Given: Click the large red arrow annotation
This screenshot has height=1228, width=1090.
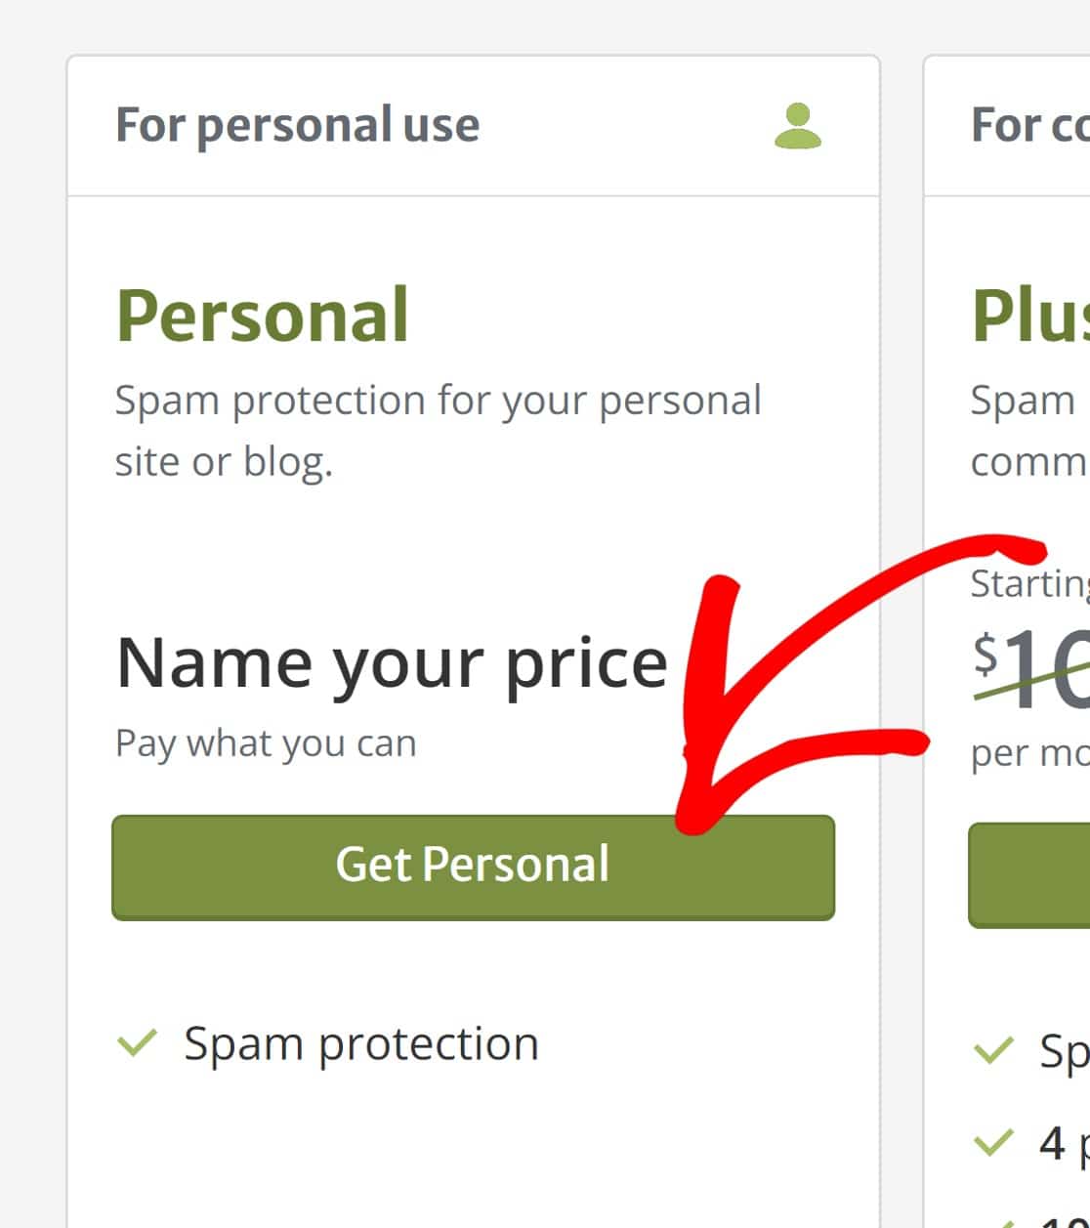Looking at the screenshot, I should coord(820,684).
